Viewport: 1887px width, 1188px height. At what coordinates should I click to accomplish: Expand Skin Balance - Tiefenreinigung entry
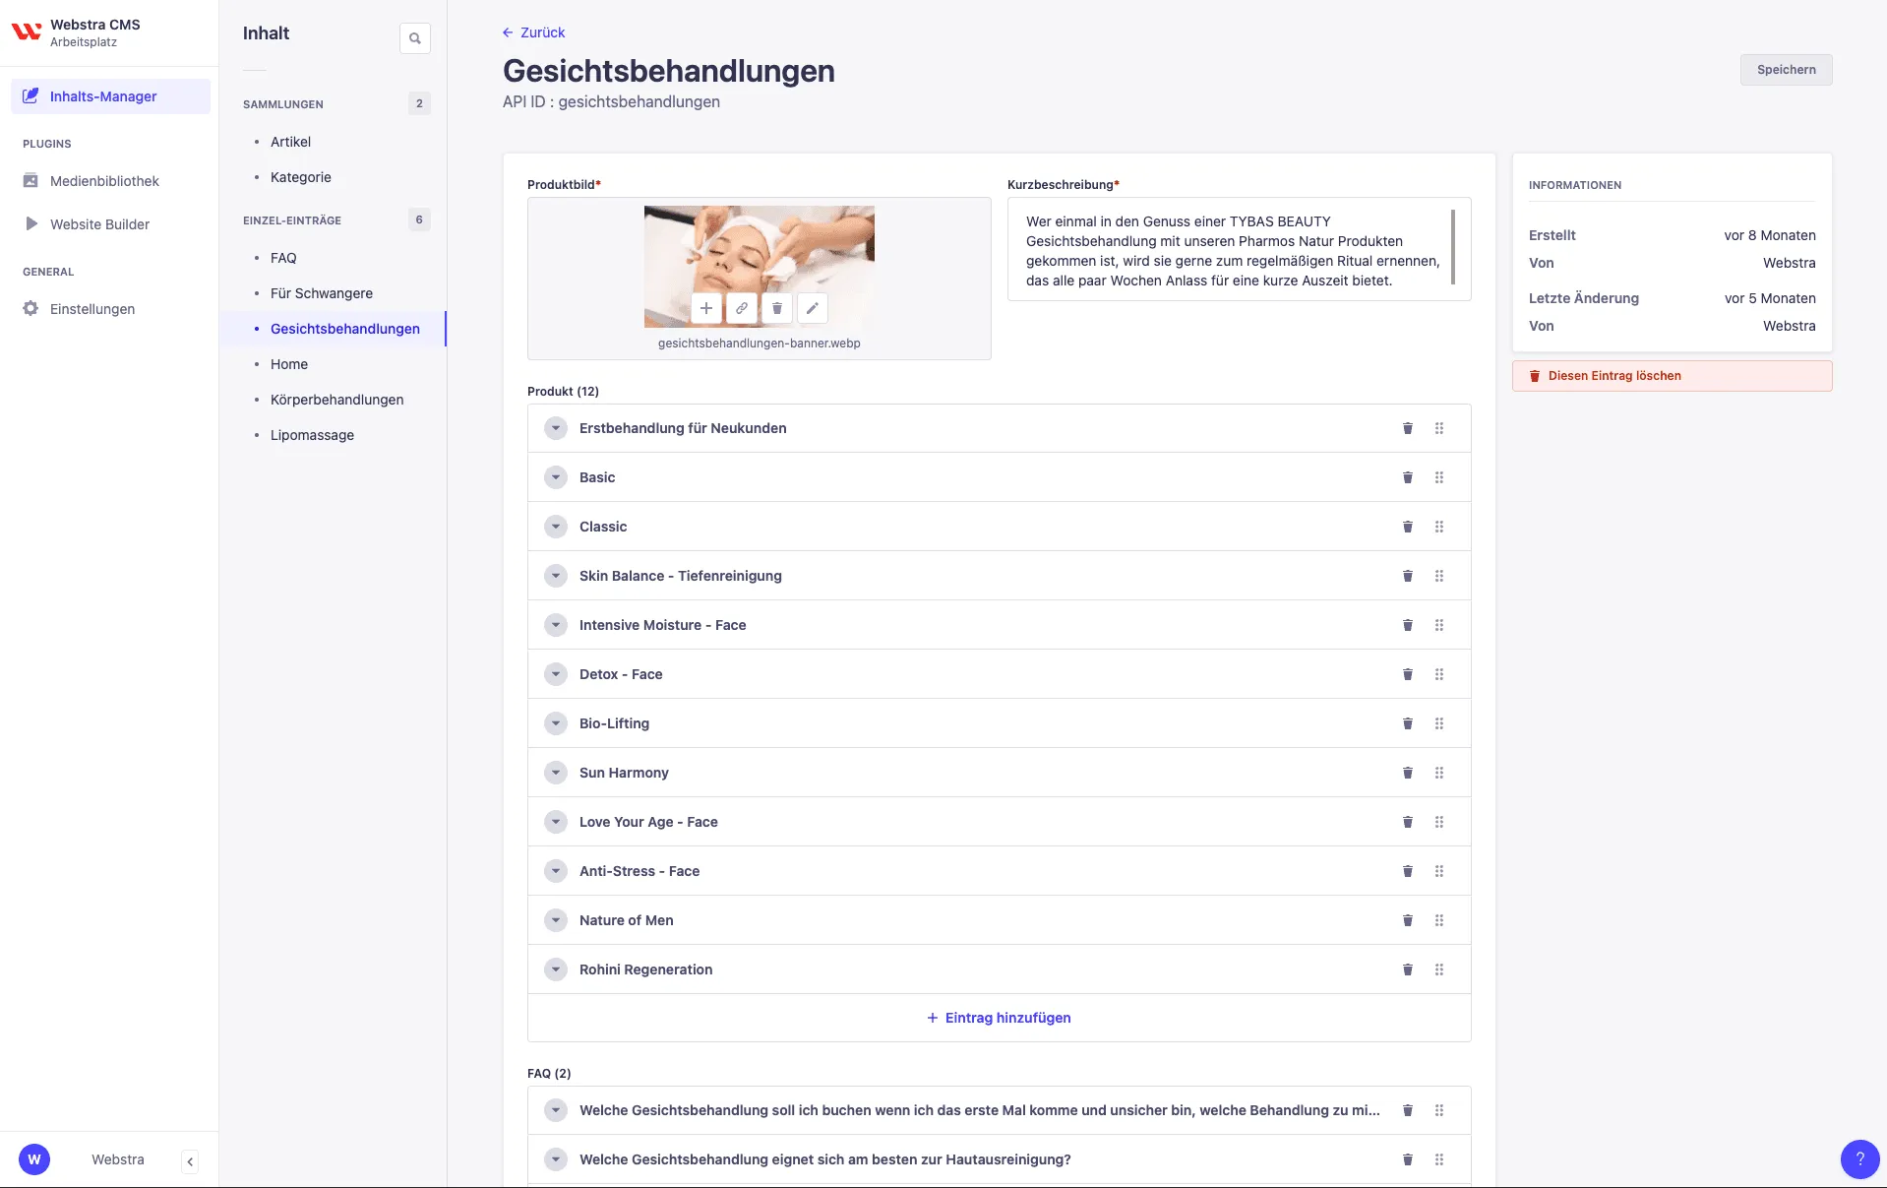(556, 576)
